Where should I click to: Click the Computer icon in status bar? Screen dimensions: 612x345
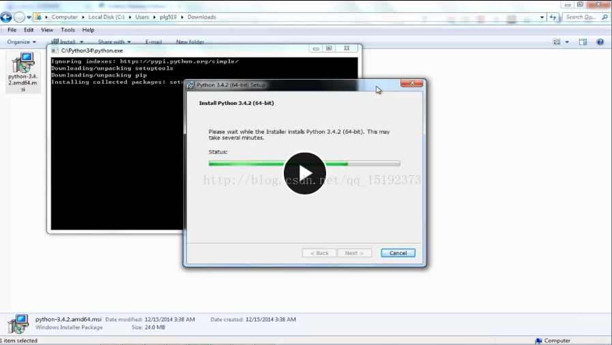[538, 341]
